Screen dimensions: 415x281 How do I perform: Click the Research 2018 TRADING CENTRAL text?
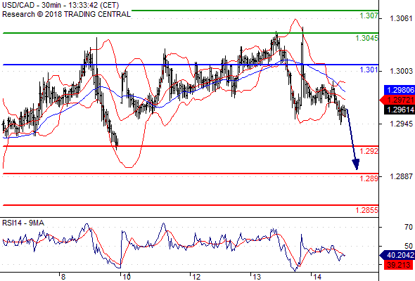tap(66, 14)
